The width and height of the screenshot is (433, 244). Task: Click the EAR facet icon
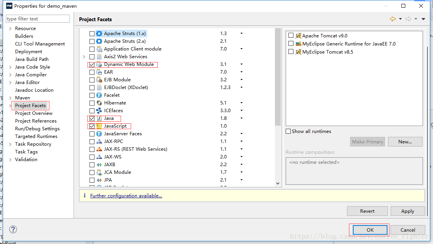(99, 72)
